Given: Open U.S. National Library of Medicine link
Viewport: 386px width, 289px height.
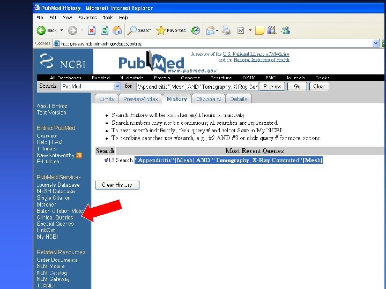Looking at the screenshot, I should tap(256, 54).
